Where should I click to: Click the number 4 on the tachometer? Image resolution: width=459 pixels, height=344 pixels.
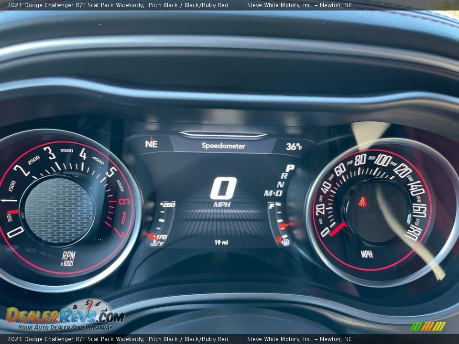83,154
